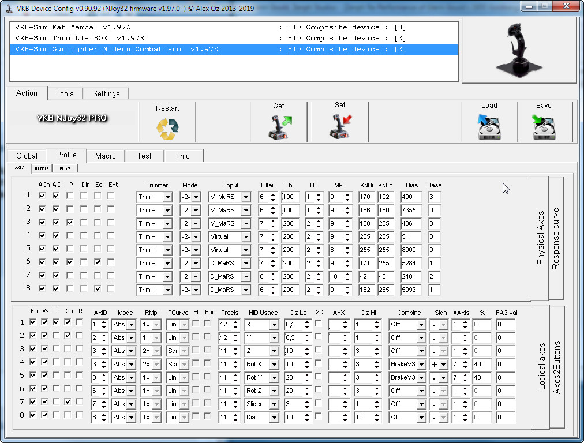Click KdHi field showing 171
The height and width of the screenshot is (443, 584).
(366, 263)
